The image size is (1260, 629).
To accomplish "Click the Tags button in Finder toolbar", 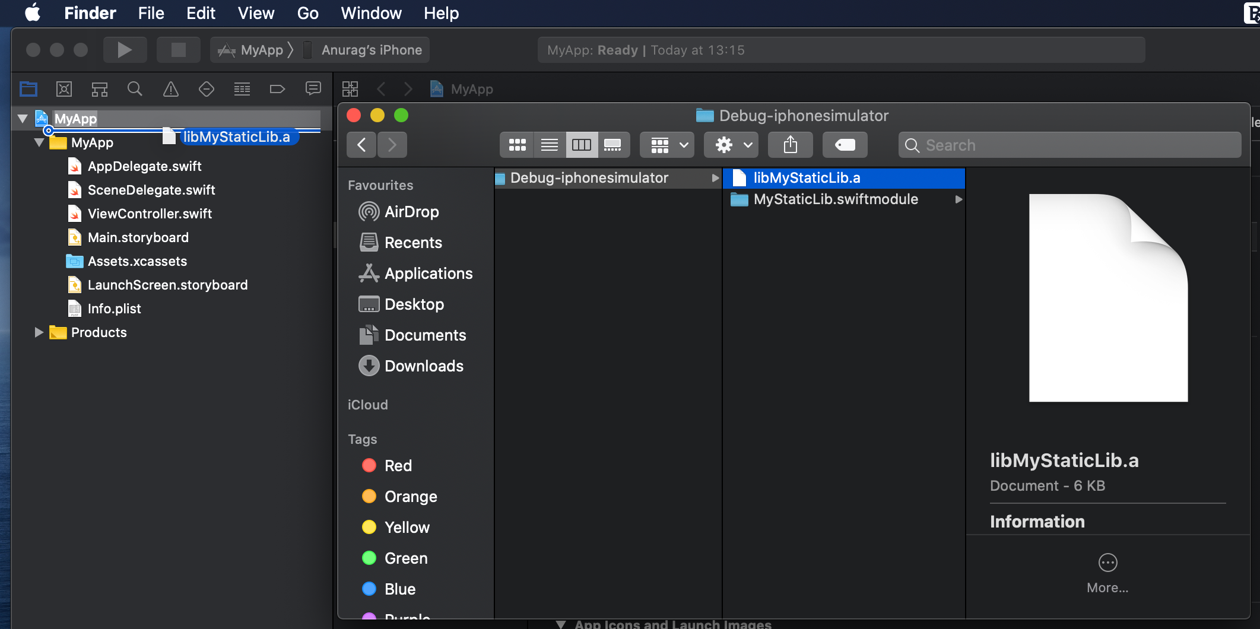I will (845, 144).
